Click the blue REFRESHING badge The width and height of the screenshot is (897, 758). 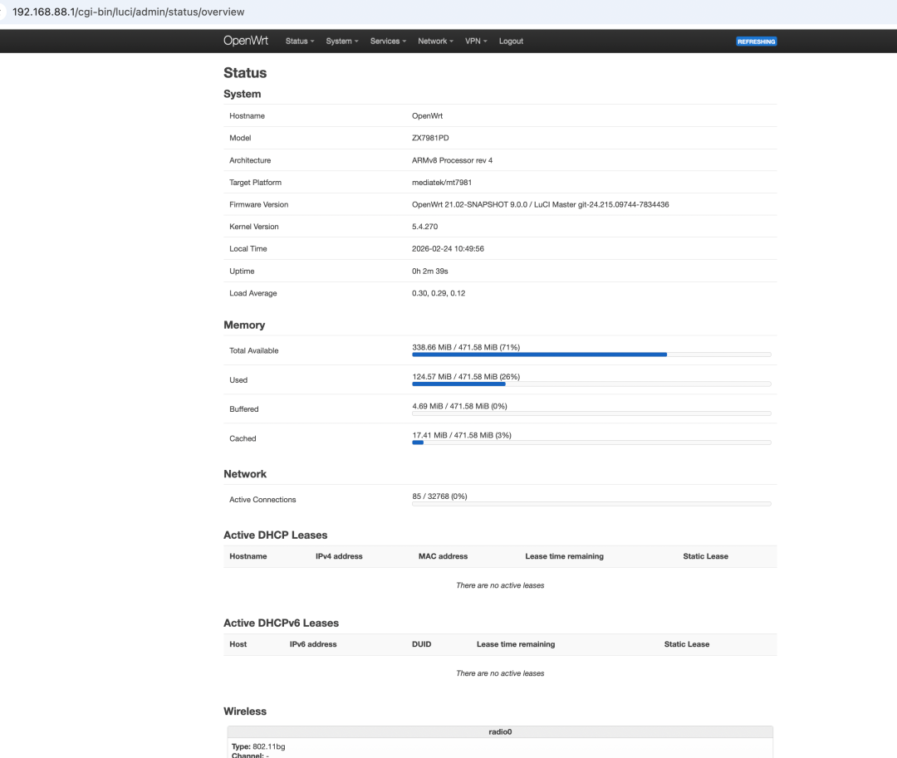pos(756,42)
